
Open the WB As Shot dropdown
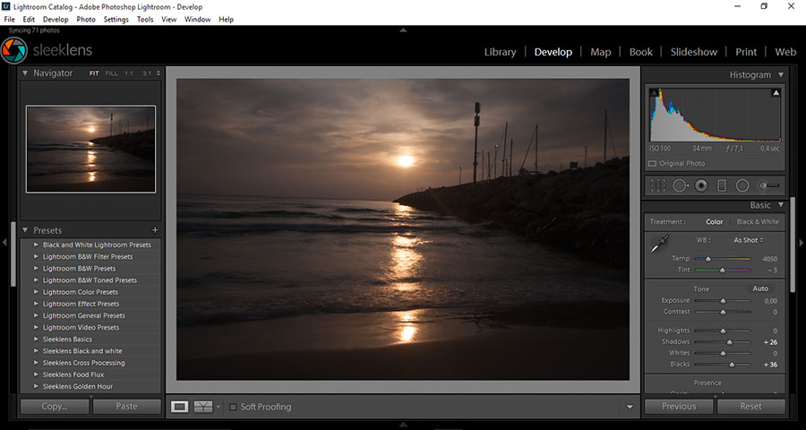click(x=748, y=240)
